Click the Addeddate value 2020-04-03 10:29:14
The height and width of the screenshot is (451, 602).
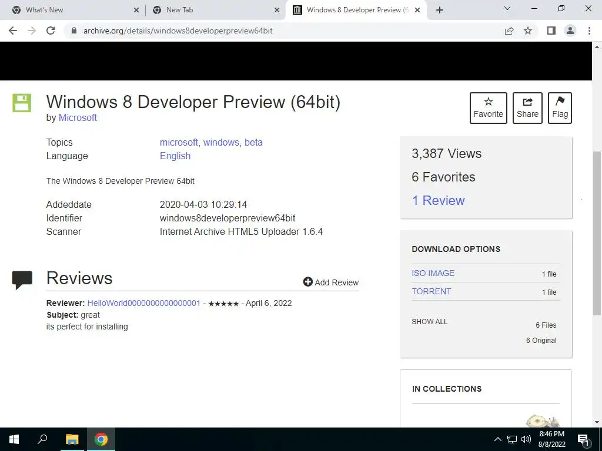[x=203, y=204]
